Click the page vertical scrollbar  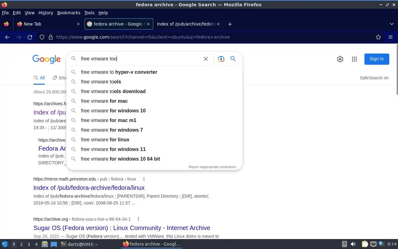396,69
